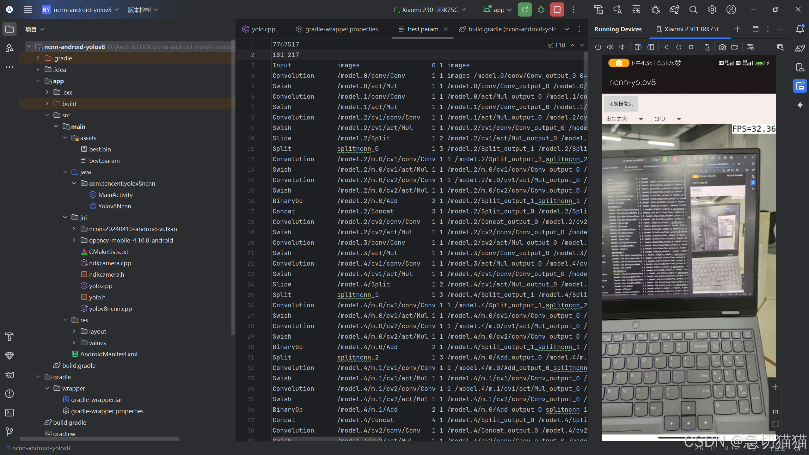
Task: Click the horizontal scrollbar under project tree
Action: 99,439
